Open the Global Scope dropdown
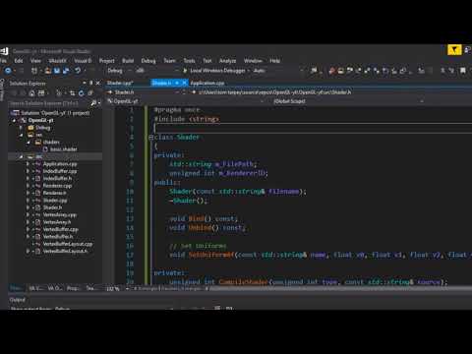The image size is (472, 354). click(x=348, y=101)
